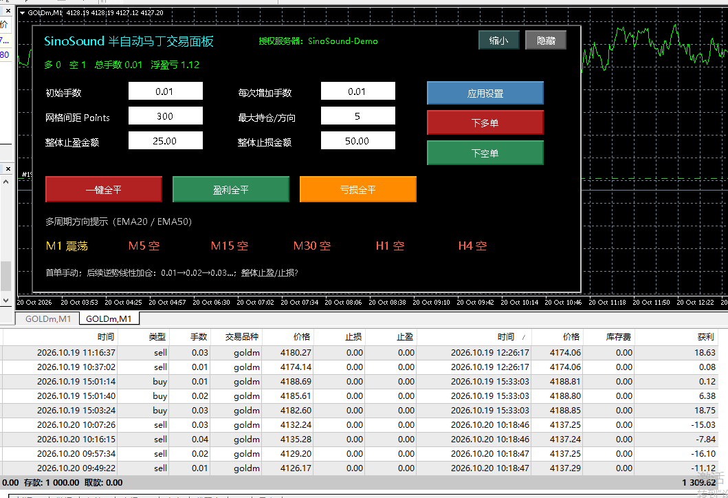Select the 网格间距 Points field showing 300
The width and height of the screenshot is (728, 498).
coord(165,116)
